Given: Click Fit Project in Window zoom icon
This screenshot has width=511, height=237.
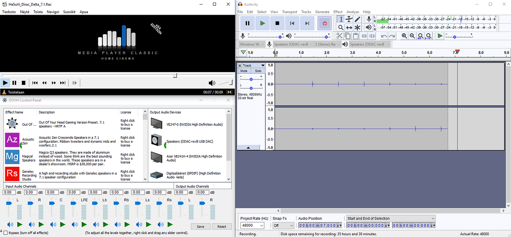Looking at the screenshot, I should click(x=429, y=36).
